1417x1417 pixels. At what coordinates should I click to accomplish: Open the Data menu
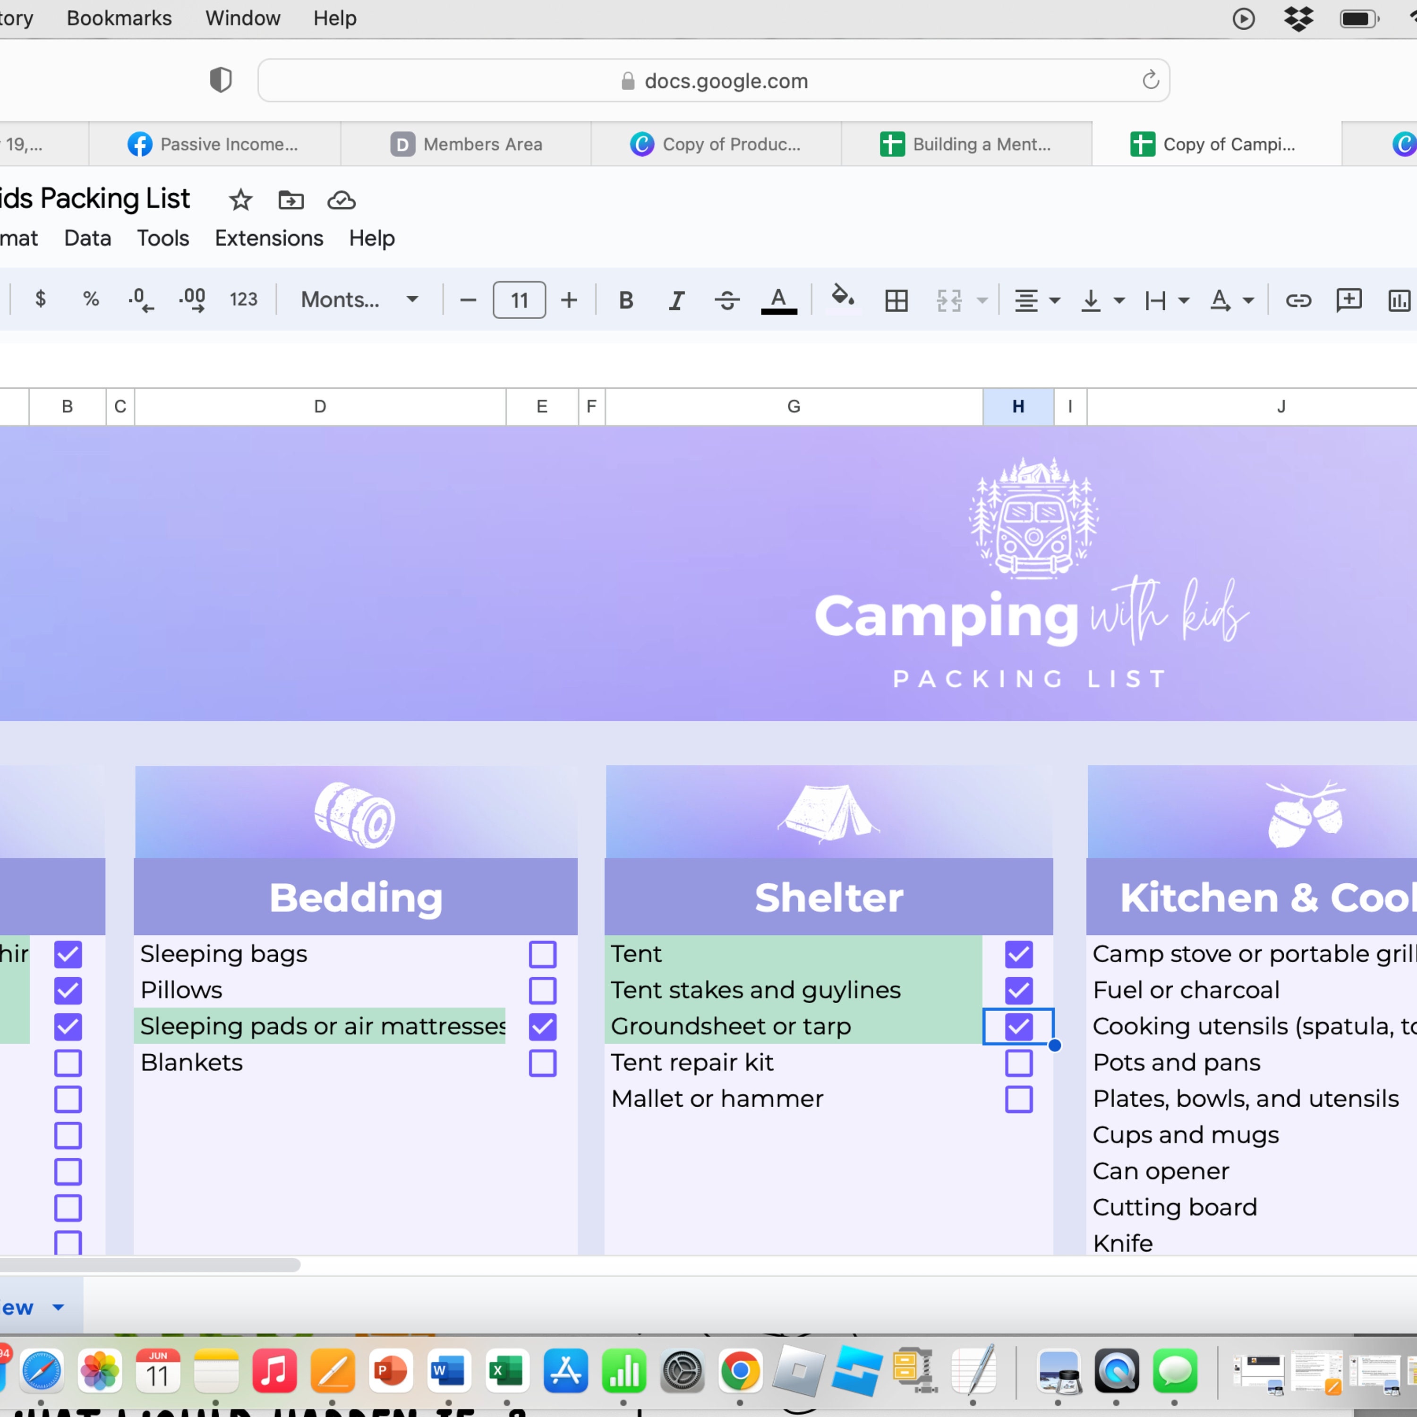tap(87, 238)
